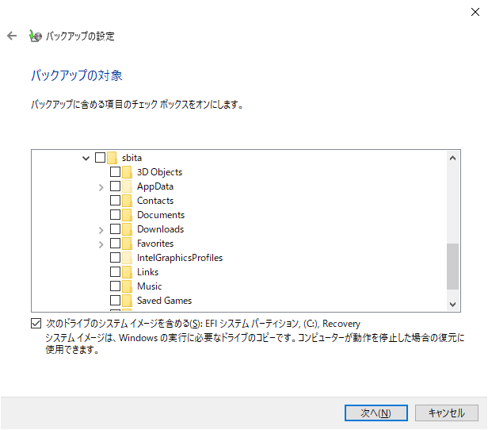Click the Documents folder icon
488x430 pixels.
point(127,215)
